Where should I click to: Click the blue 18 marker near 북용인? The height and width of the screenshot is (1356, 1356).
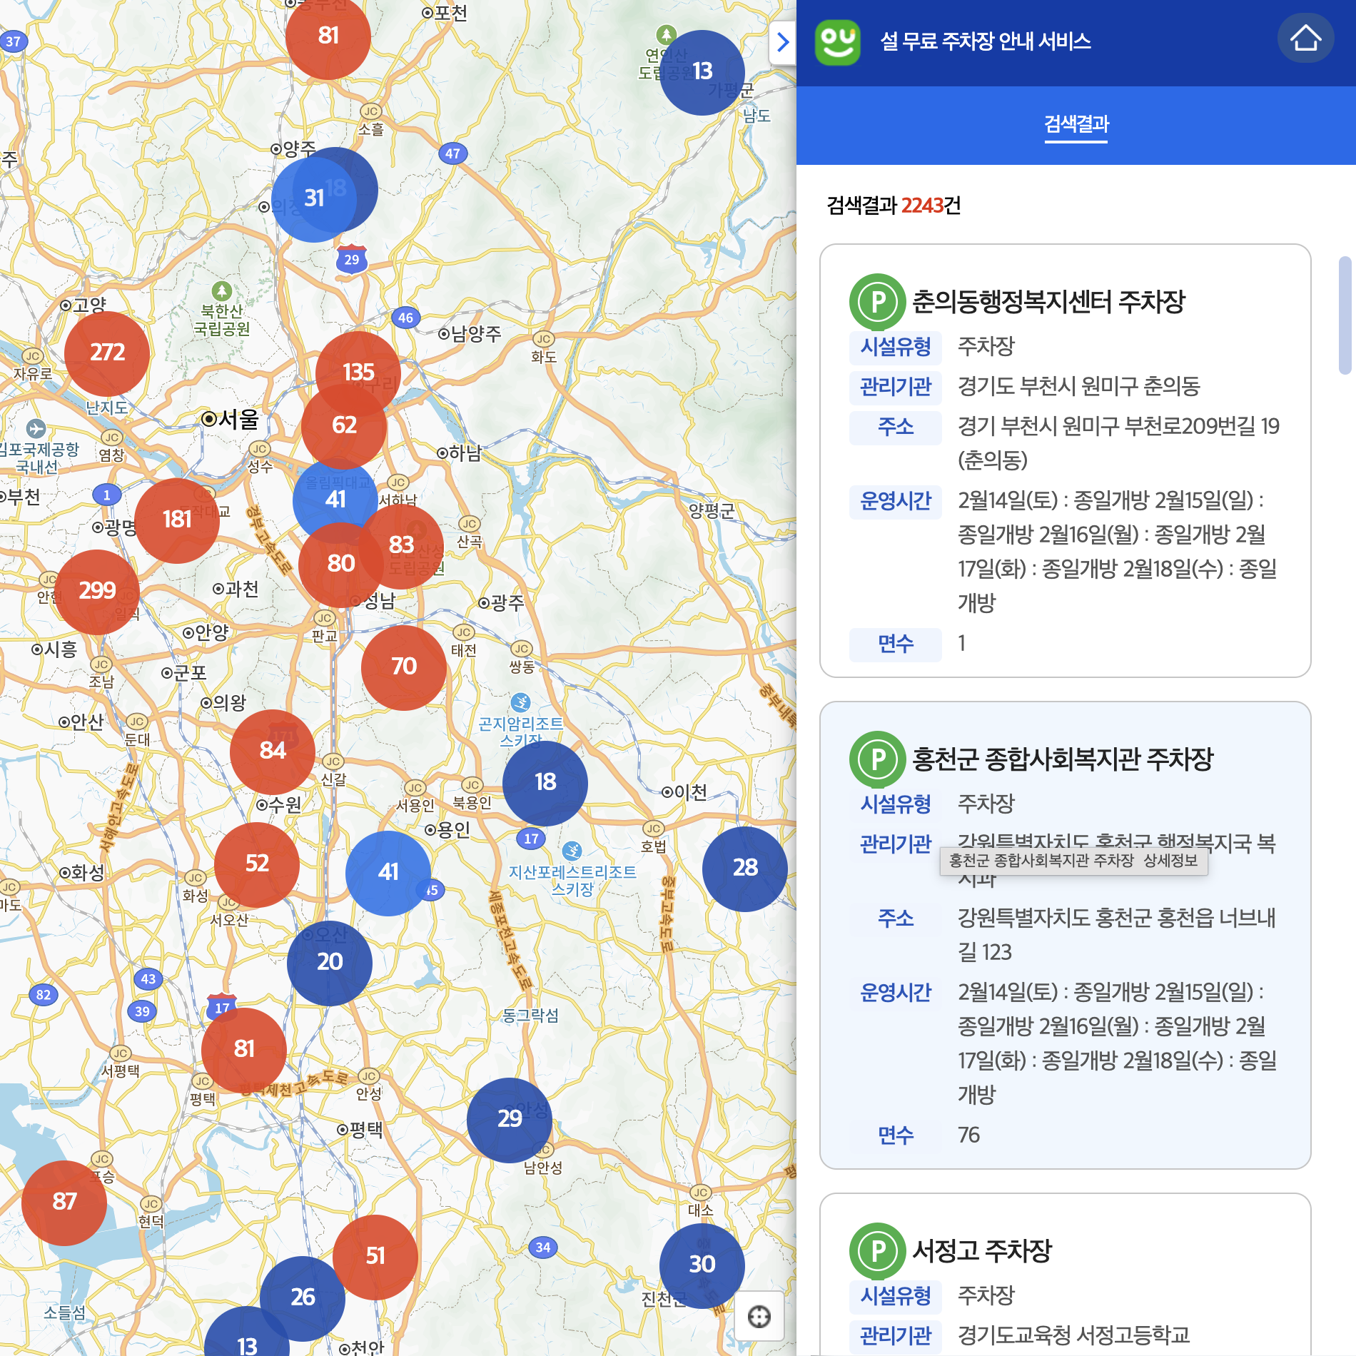(x=545, y=783)
